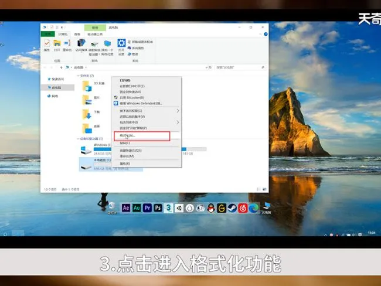Viewport: 381px width, 286px height.
Task: Collapse the Devices and drives group
Action: point(78,139)
